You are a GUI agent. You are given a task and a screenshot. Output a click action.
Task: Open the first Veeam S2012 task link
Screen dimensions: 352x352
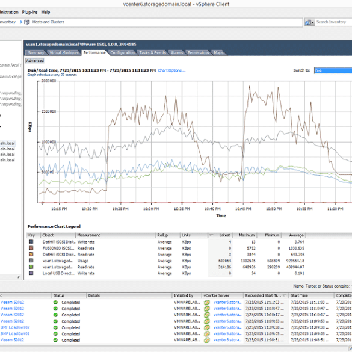tap(12, 303)
